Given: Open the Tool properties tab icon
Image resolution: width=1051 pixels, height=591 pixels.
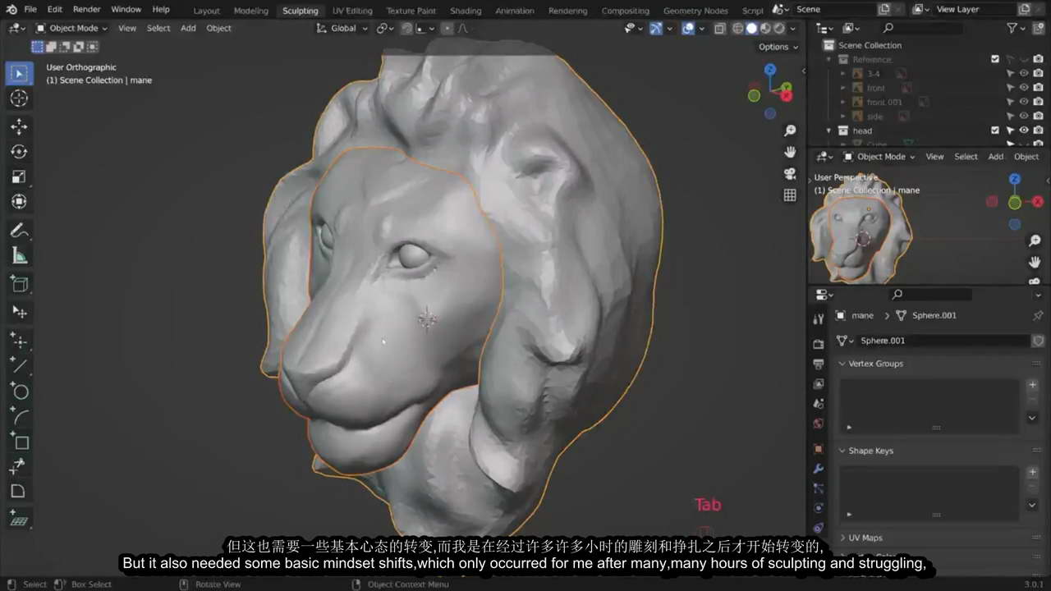Looking at the screenshot, I should pos(818,318).
